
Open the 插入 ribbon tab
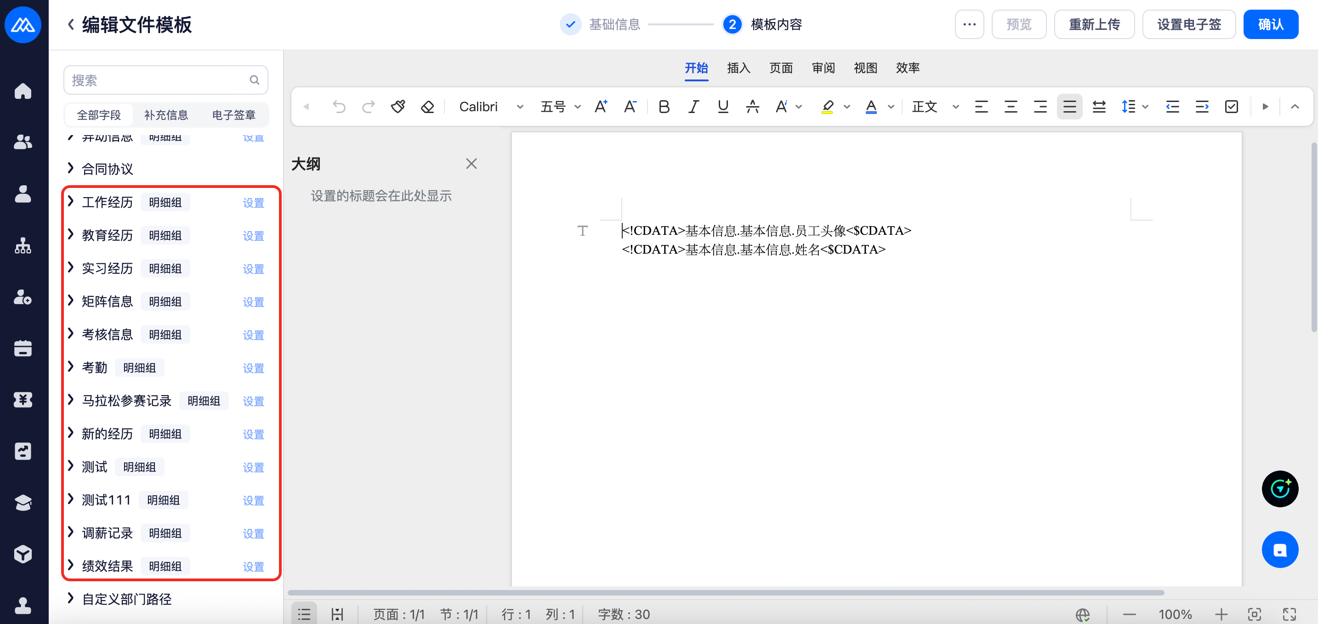(x=739, y=68)
